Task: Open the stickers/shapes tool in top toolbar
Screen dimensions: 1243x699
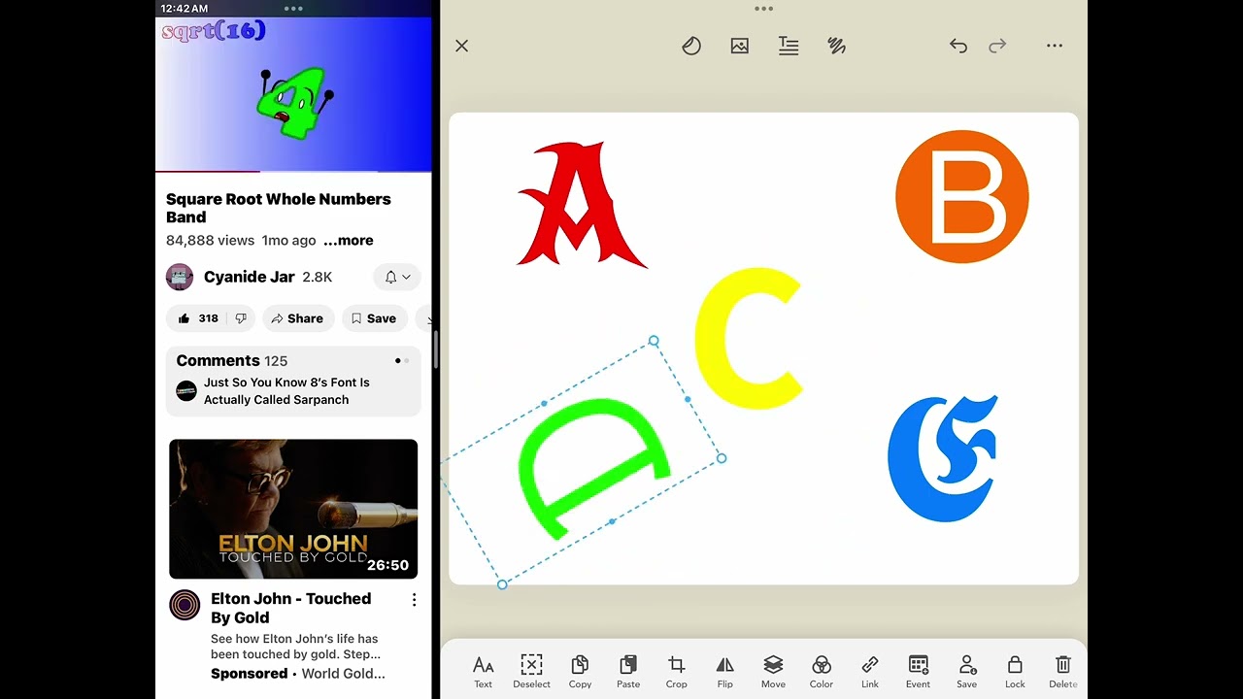Action: pos(691,46)
